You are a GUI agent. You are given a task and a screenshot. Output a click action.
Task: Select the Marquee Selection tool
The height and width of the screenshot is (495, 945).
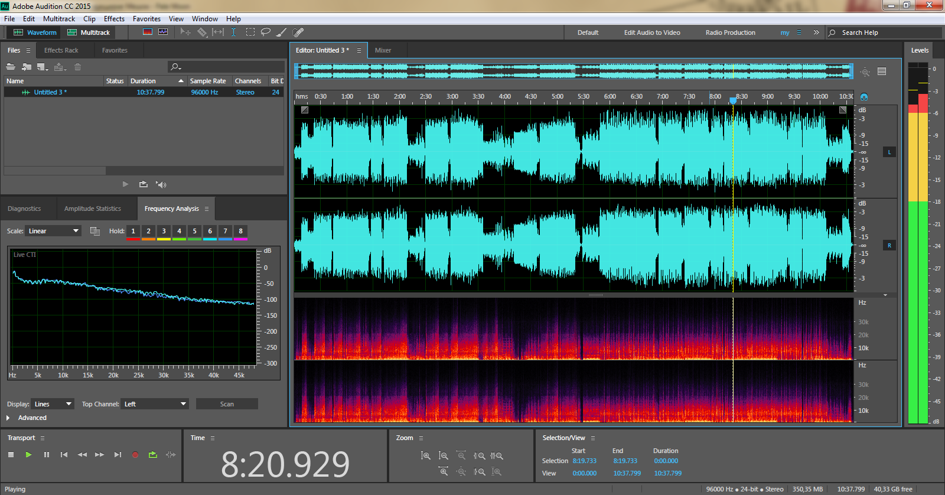(250, 32)
